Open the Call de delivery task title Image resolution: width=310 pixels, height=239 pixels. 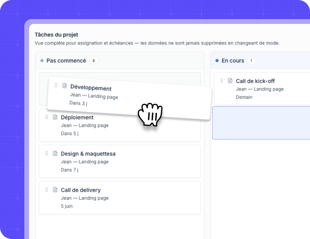[x=81, y=190]
